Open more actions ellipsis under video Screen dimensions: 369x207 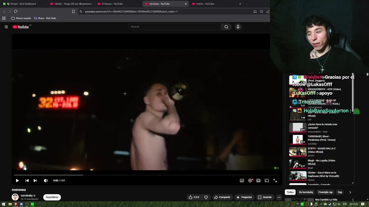279,197
